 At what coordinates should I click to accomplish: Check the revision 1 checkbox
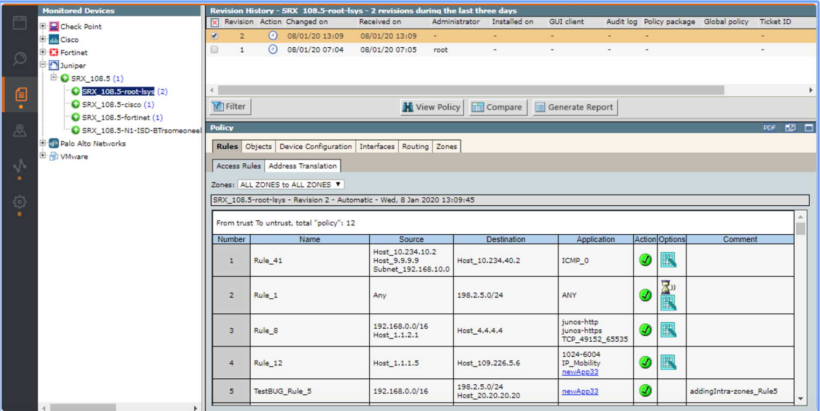[x=214, y=49]
